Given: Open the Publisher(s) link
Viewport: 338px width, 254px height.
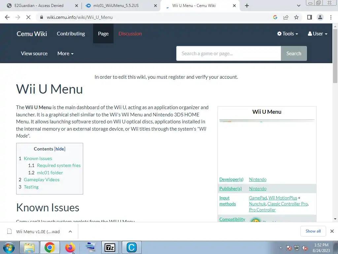Looking at the screenshot, I should coord(230,189).
